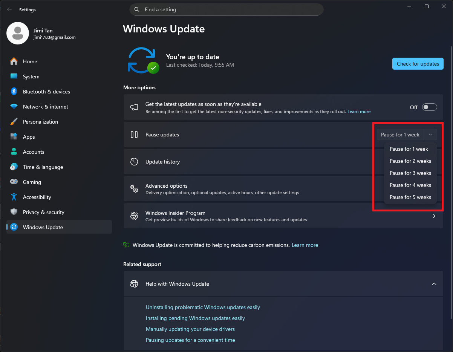Screen dimensions: 453x352
Task: Click the Gaming controller icon in sidebar
Action: click(14, 182)
